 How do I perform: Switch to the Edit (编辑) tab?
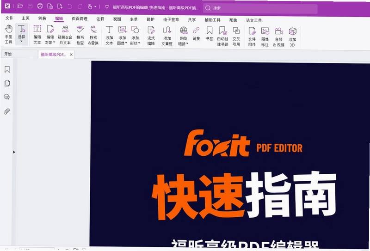pos(59,18)
